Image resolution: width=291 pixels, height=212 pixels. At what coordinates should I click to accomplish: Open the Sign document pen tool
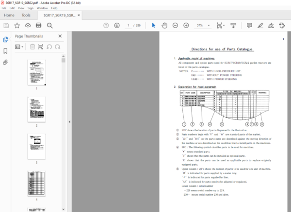coord(271,25)
